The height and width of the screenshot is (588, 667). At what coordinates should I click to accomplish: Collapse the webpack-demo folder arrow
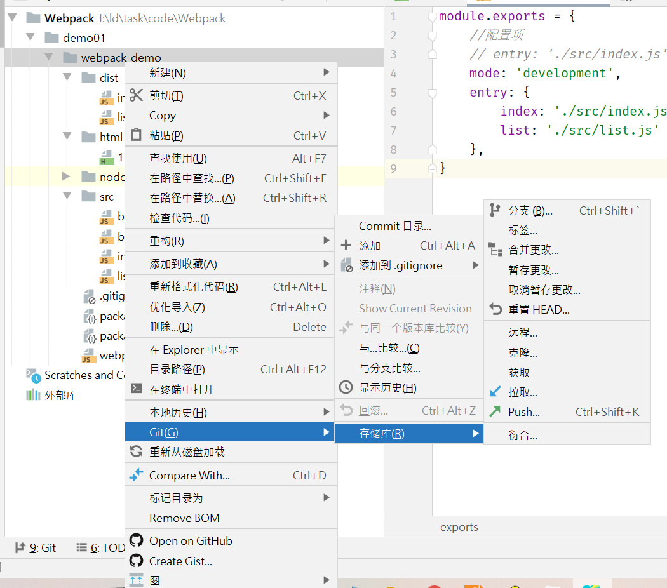pos(49,57)
